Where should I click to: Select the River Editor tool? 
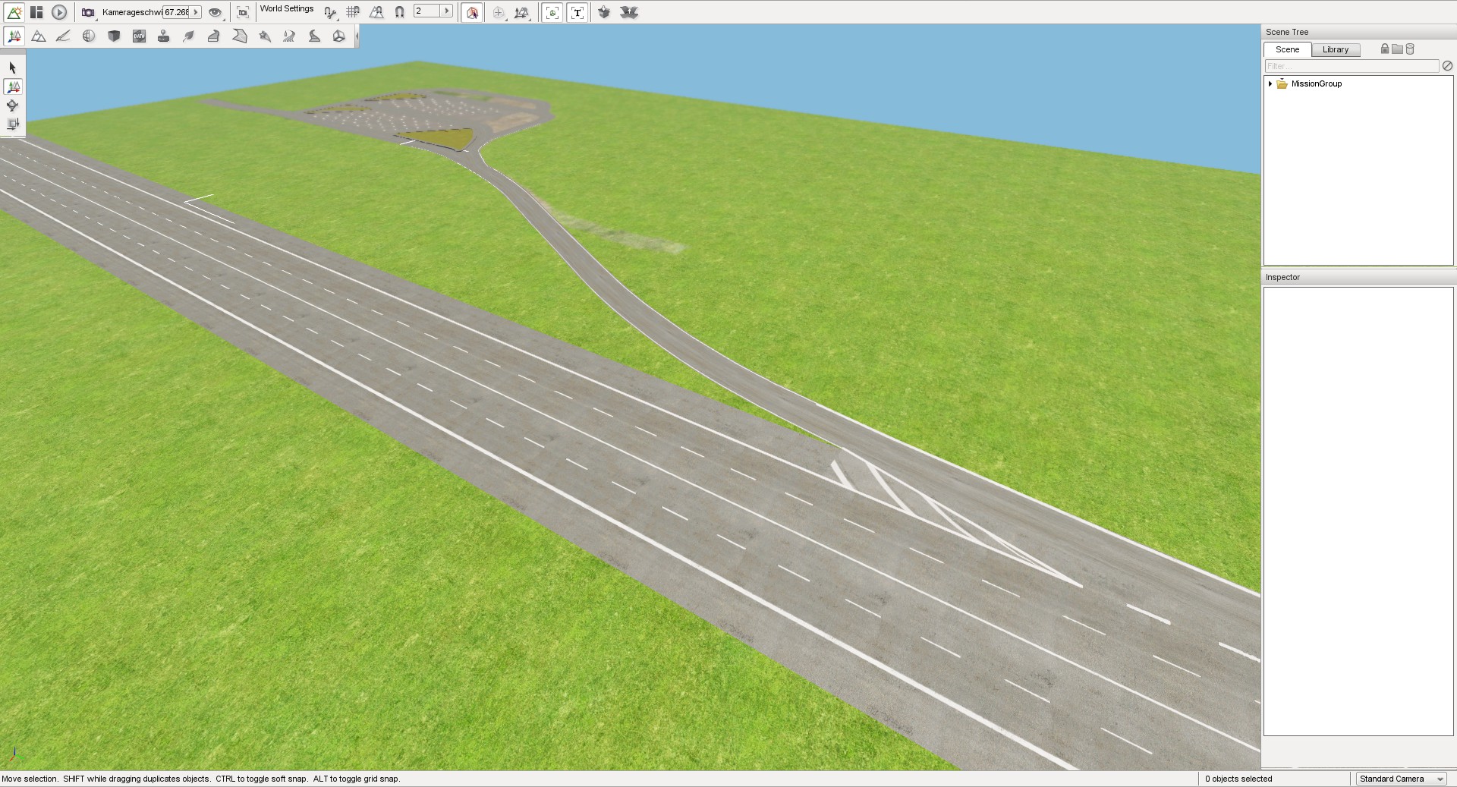[289, 36]
